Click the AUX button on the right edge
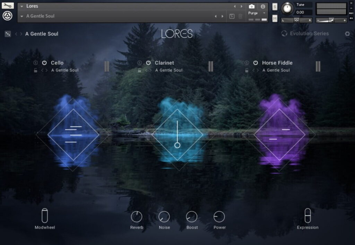355x245 pixels. (x=352, y=13)
